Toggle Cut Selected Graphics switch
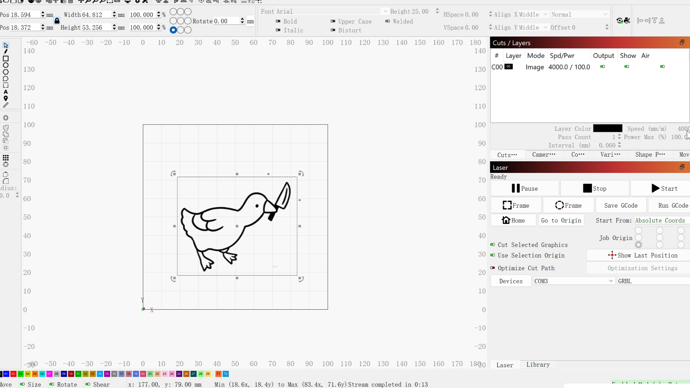690x388 pixels. tap(493, 245)
